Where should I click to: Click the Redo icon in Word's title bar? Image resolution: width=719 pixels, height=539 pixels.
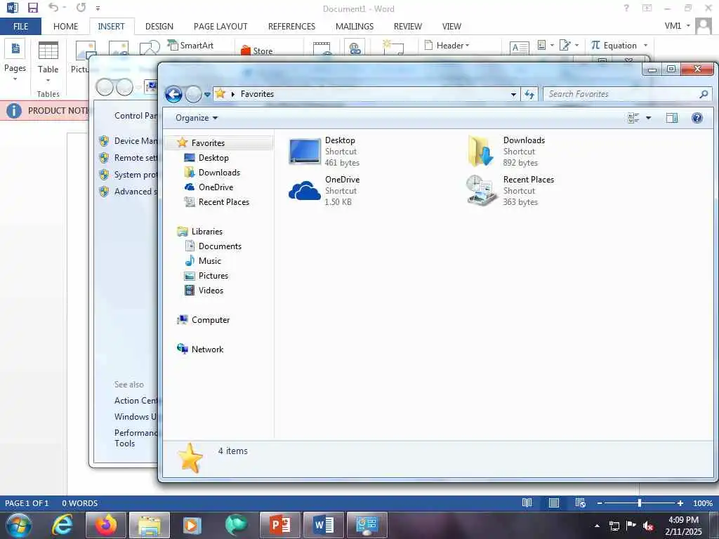click(x=81, y=7)
